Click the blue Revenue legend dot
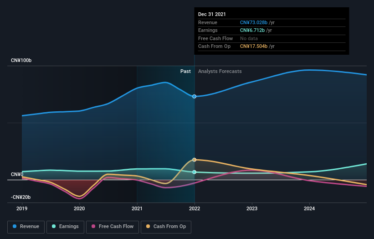Viewport: 374px width, 239px height. [15, 226]
